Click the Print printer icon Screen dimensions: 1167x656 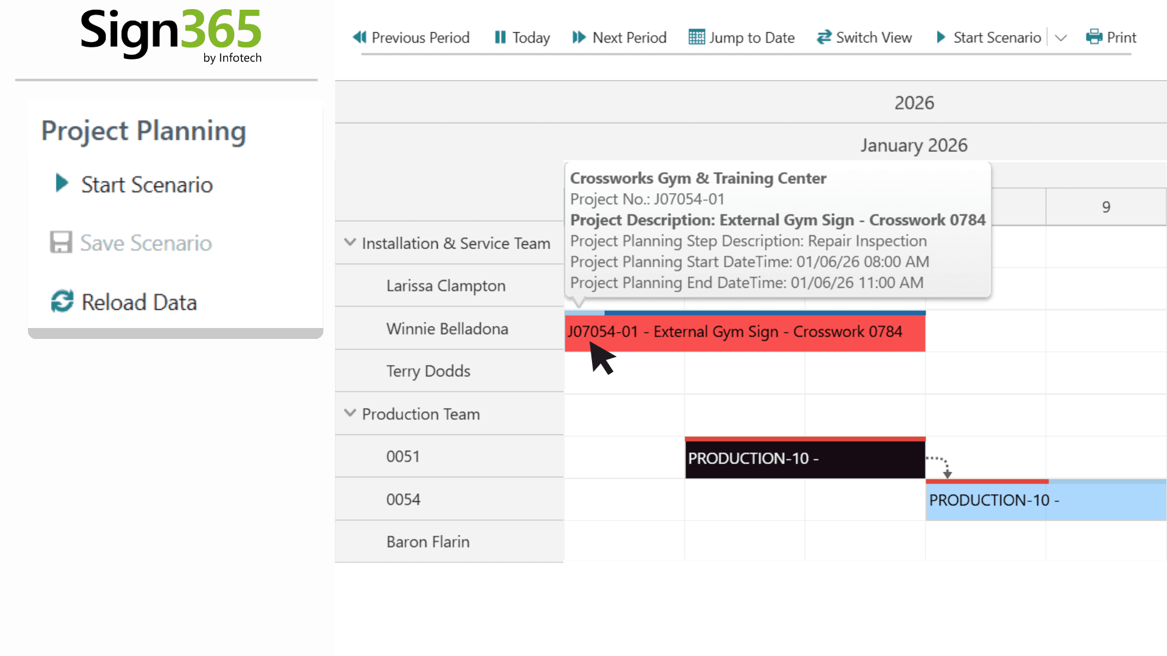pos(1094,38)
